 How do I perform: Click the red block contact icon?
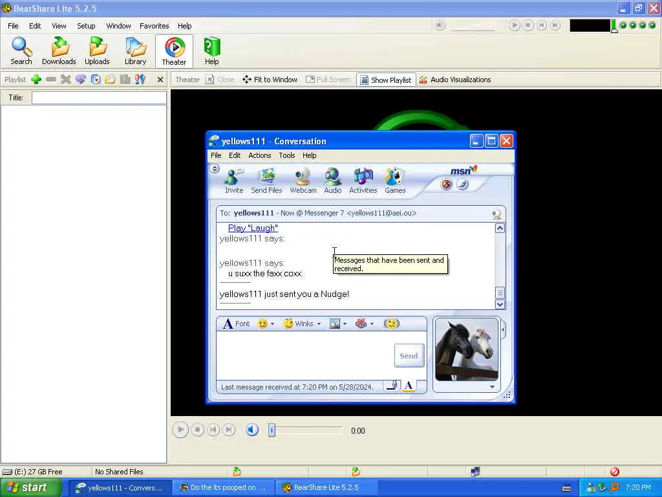[x=446, y=184]
